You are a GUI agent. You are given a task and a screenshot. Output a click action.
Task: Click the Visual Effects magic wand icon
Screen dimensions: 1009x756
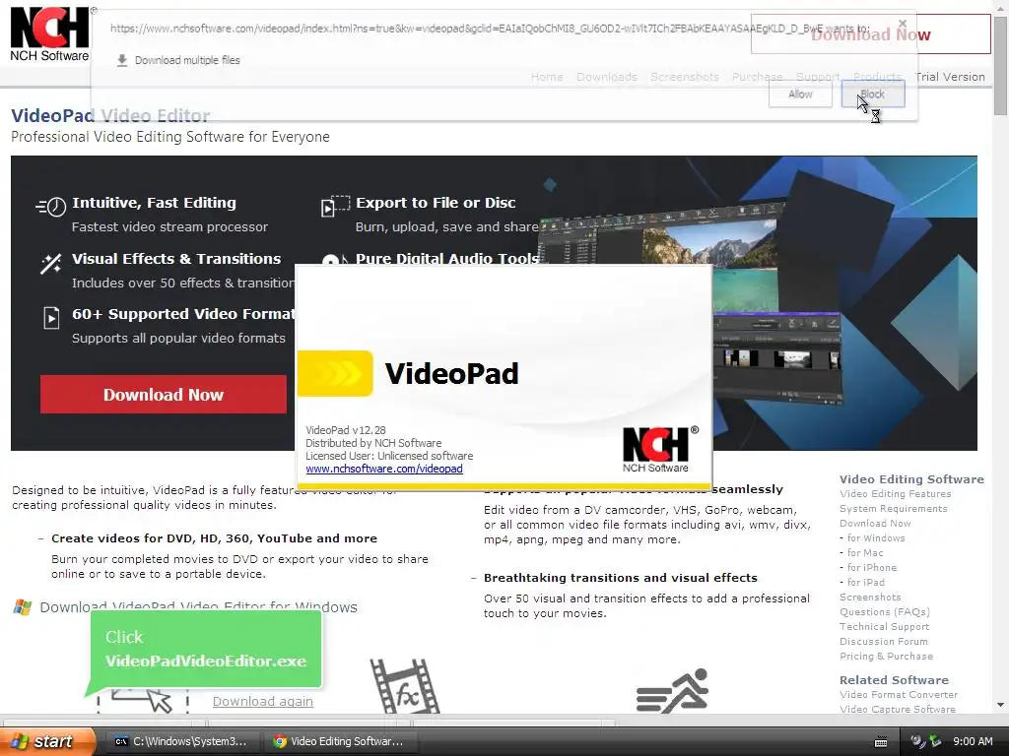(x=51, y=264)
